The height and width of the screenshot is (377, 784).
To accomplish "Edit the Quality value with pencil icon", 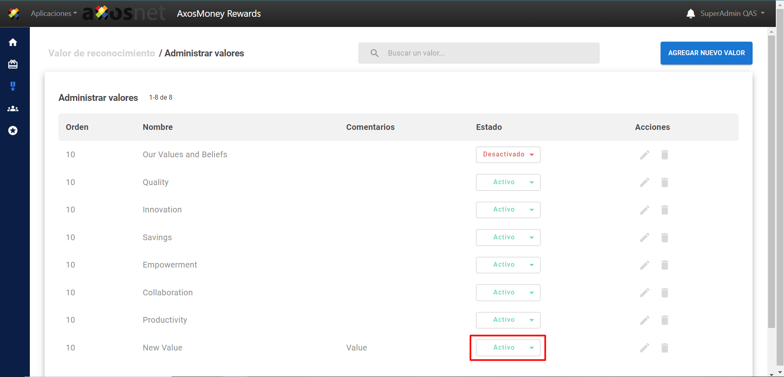I will [x=644, y=183].
